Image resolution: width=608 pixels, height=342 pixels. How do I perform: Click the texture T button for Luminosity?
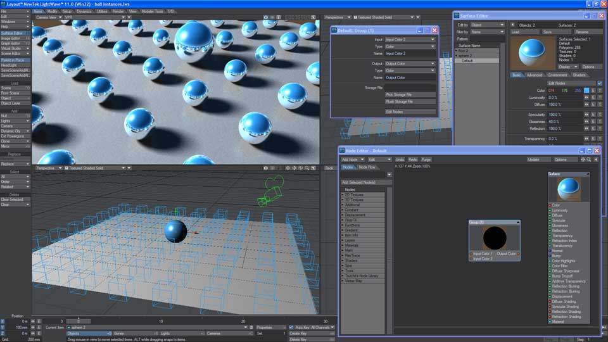pos(600,98)
